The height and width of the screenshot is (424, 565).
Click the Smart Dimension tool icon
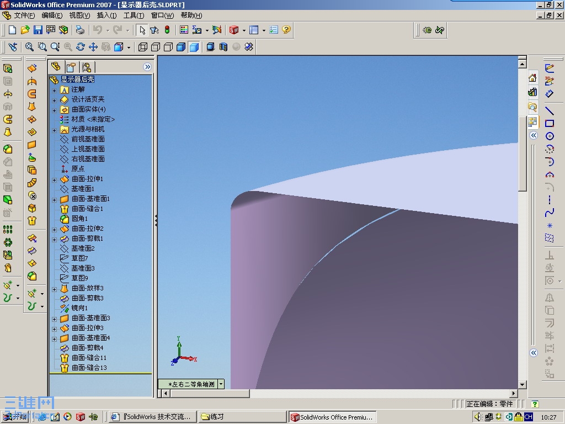549,94
